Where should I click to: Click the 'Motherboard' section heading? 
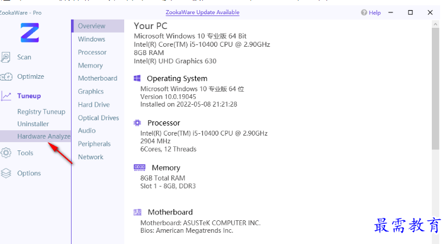170,212
